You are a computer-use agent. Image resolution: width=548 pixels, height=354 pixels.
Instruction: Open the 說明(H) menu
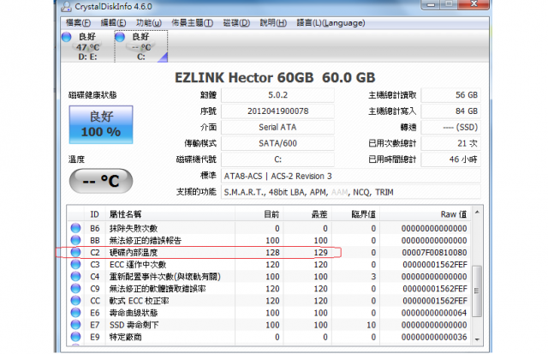point(273,23)
